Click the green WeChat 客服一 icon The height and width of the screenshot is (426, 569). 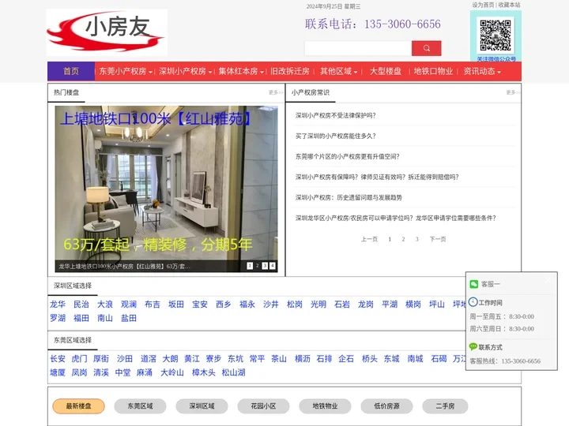(x=474, y=284)
